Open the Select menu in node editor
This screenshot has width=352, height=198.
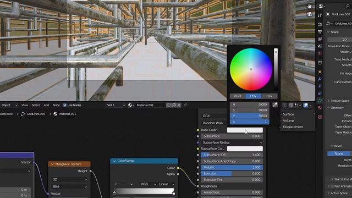35,105
